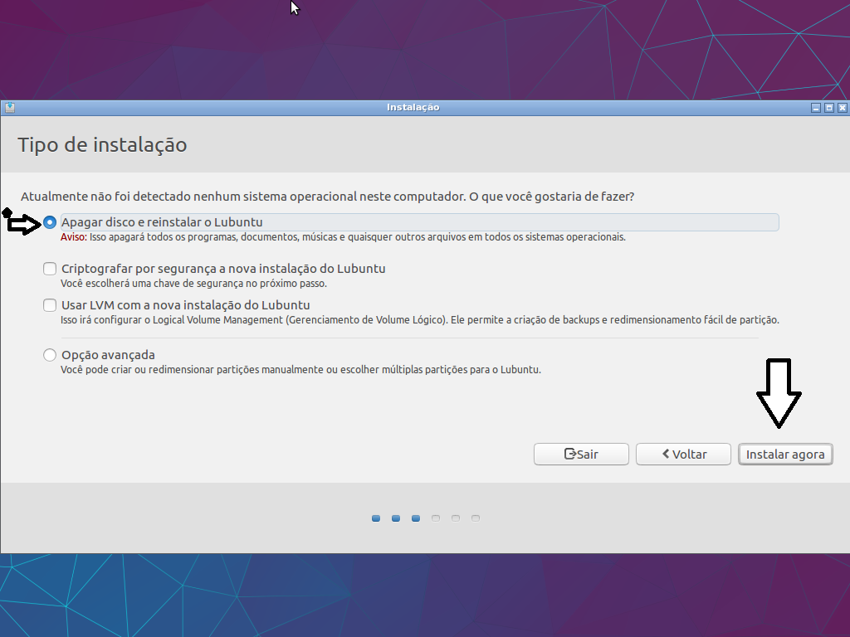Go back with the Voltar button
The width and height of the screenshot is (850, 637).
click(x=683, y=454)
